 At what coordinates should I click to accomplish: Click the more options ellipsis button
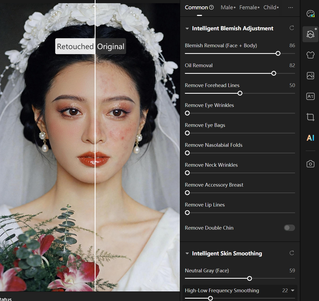[x=291, y=7]
